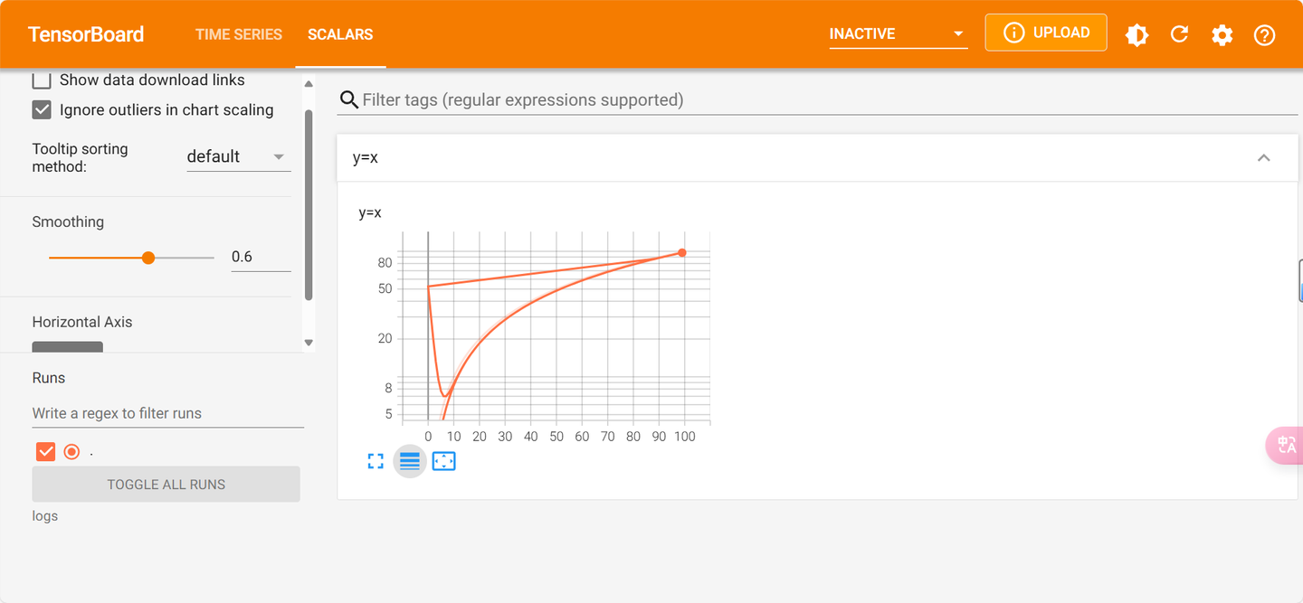Fit chart domain to data icon

(x=443, y=461)
